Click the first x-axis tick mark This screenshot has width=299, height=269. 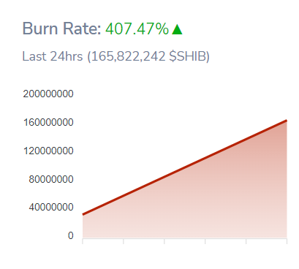tap(83, 241)
